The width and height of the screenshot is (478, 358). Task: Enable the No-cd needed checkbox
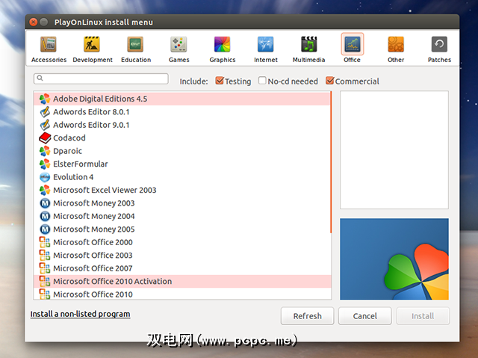(x=262, y=81)
